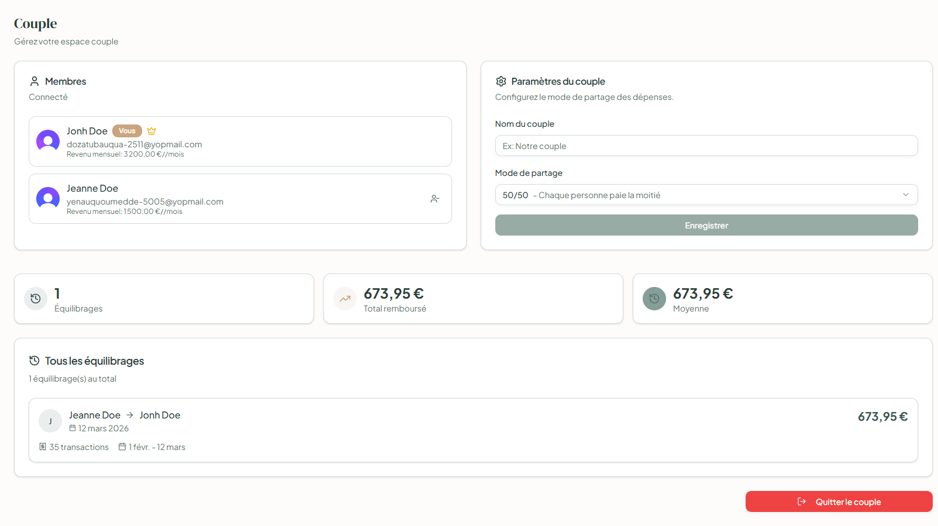Focus the Nom du couple input field

[706, 146]
